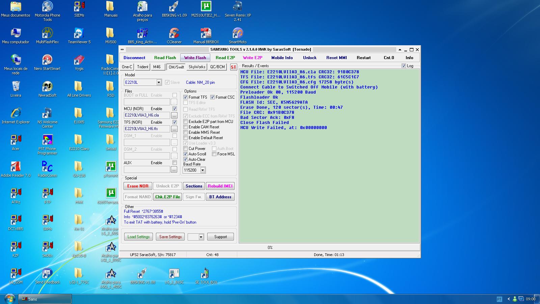Click the MCU (NOR) file path field
540x304 pixels.
point(147,115)
